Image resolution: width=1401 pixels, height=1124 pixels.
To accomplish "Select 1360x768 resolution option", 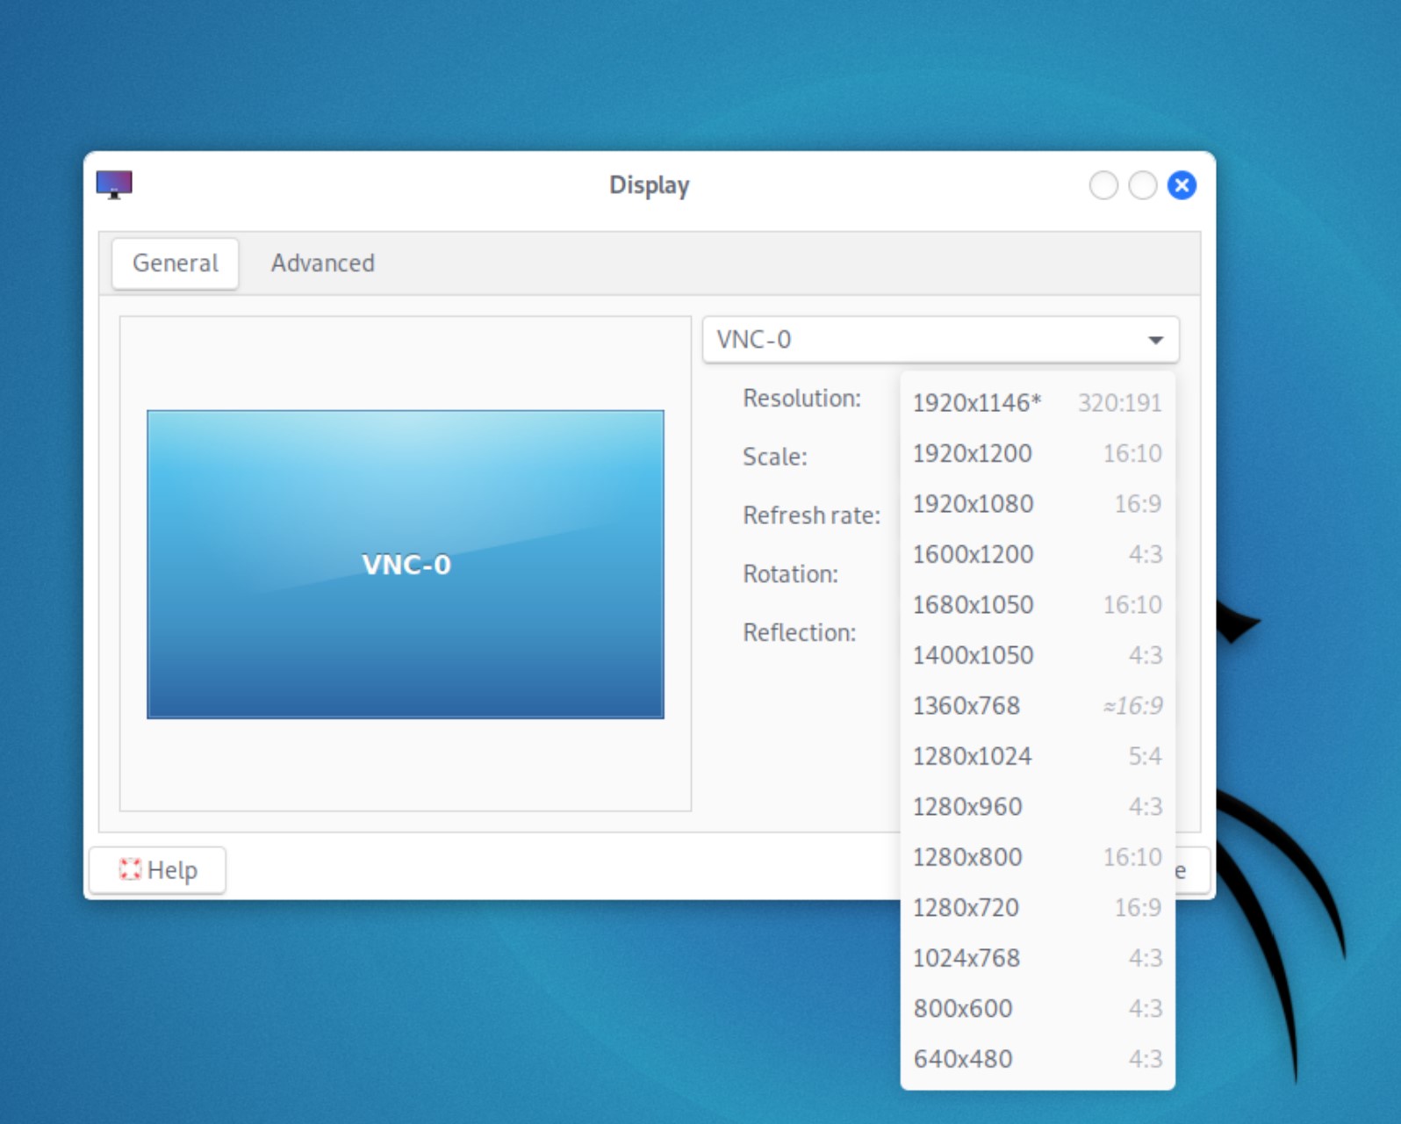I will pos(1037,706).
